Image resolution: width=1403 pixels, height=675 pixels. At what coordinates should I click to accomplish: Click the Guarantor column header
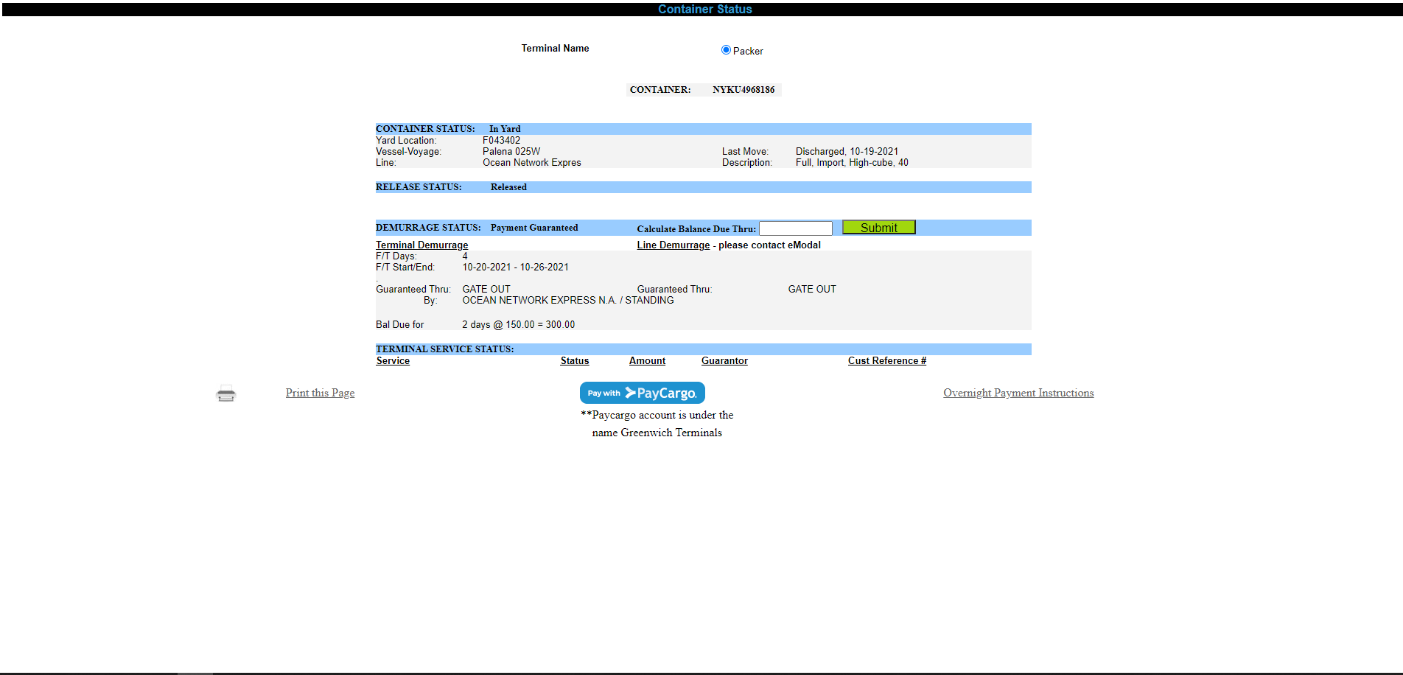(x=724, y=361)
